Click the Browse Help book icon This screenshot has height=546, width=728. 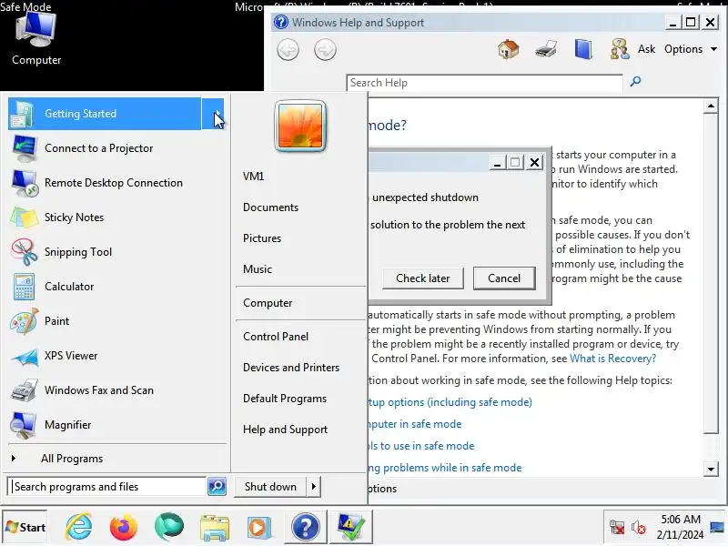click(583, 49)
